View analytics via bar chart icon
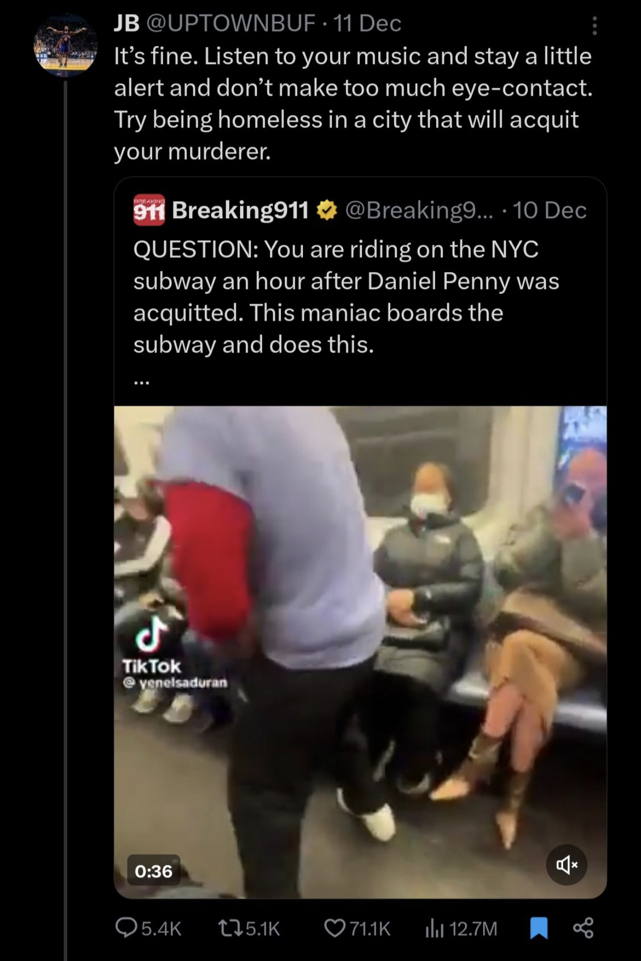The image size is (641, 961). [434, 928]
